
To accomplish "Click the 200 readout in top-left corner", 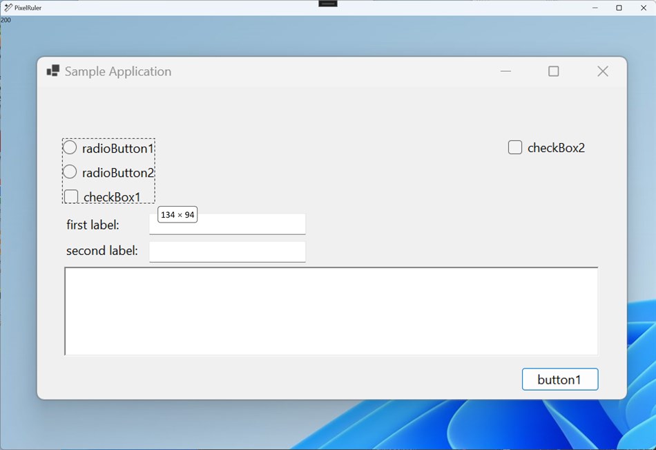I will [6, 19].
